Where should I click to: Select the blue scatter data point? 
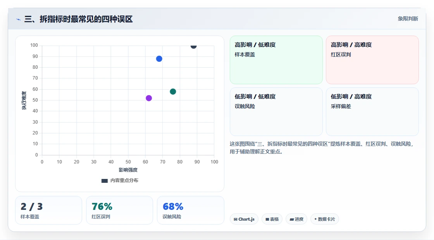[x=159, y=59]
